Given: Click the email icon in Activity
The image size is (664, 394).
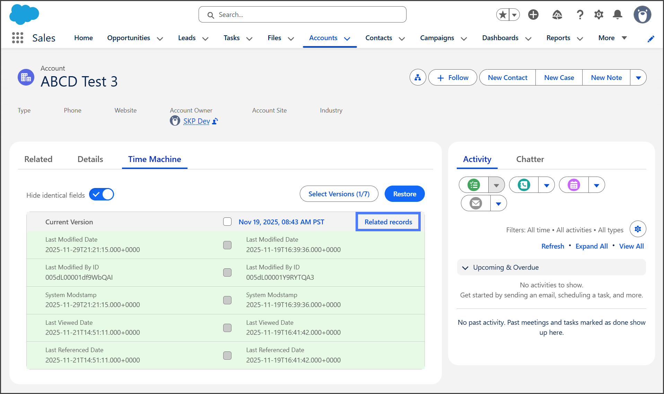Looking at the screenshot, I should (476, 203).
